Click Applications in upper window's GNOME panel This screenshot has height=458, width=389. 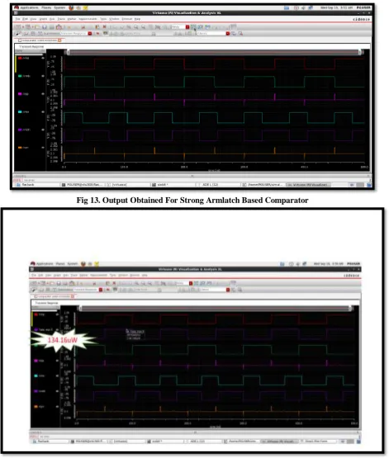point(29,7)
